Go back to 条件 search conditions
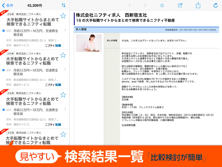The height and width of the screenshot is (167, 222). (8, 5)
